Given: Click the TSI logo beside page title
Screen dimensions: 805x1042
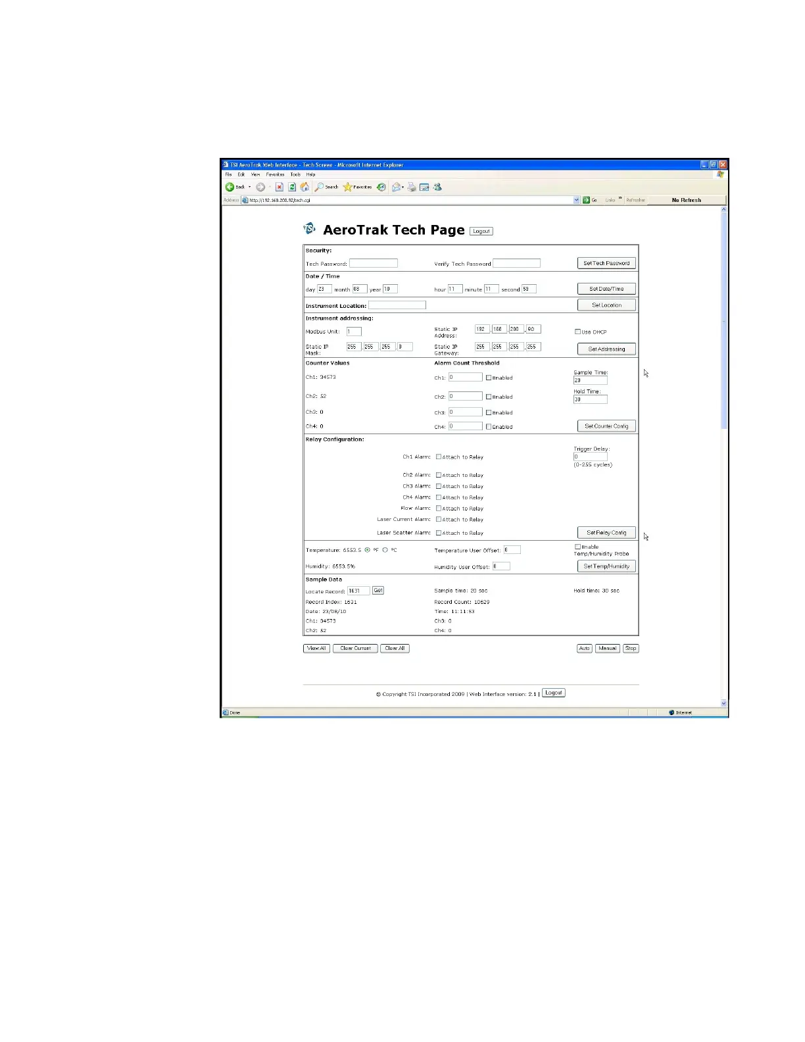Looking at the screenshot, I should click(309, 229).
